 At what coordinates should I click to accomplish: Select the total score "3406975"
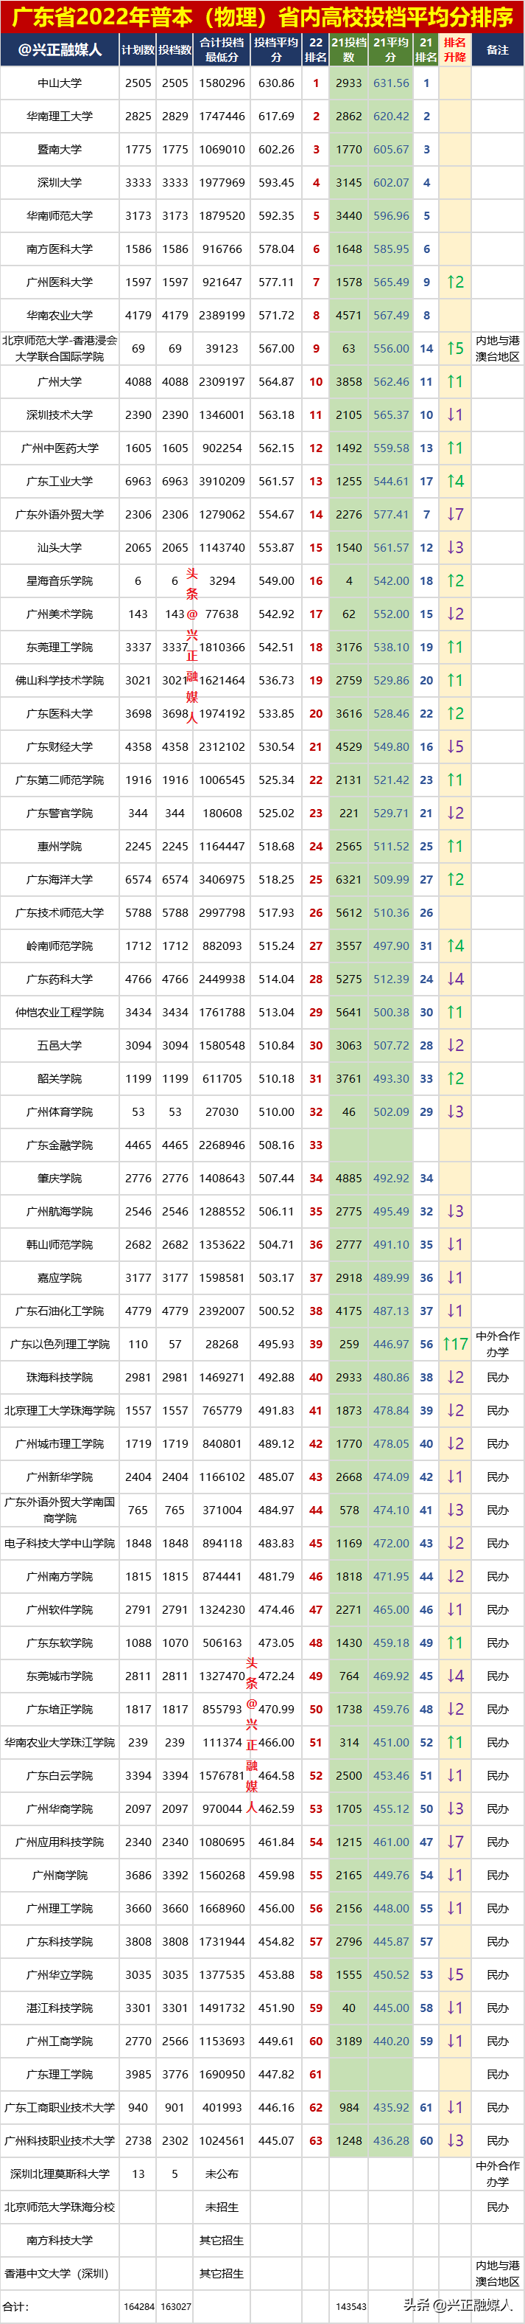tap(222, 881)
